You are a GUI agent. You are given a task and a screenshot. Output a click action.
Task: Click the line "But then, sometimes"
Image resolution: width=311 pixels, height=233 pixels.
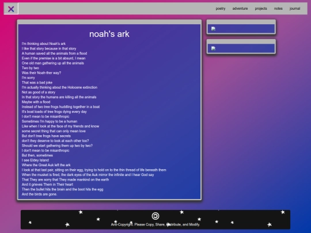click(x=37, y=155)
